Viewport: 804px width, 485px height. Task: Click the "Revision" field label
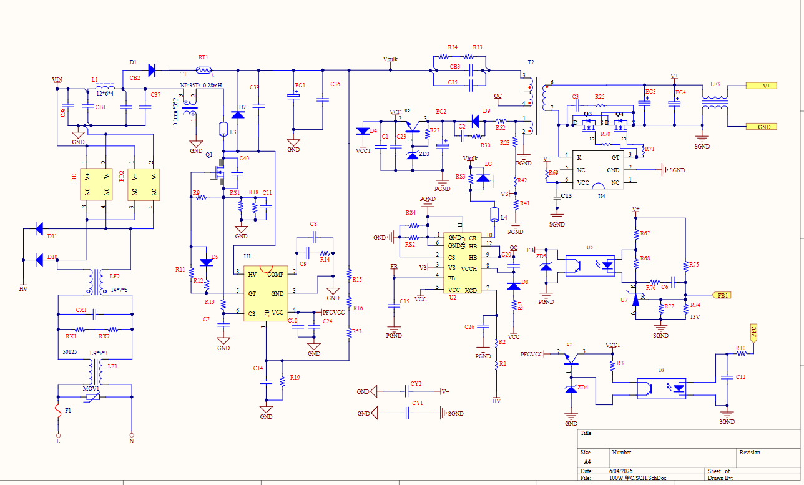click(x=750, y=453)
